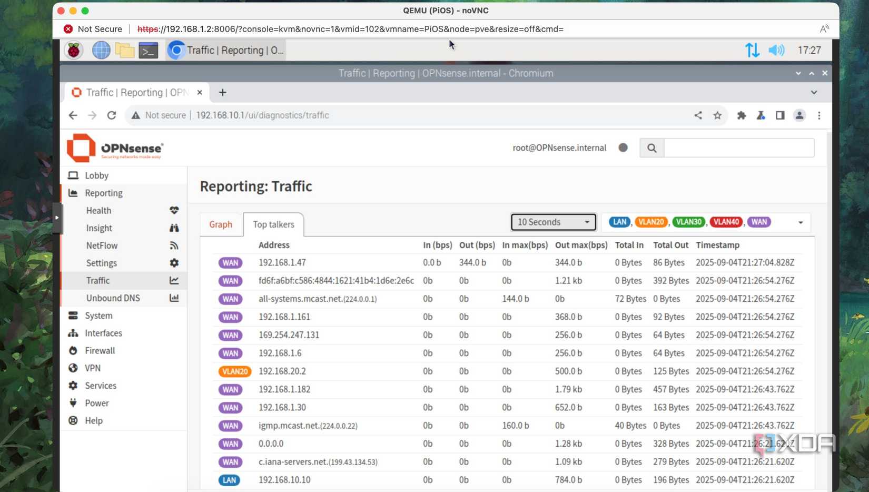Viewport: 869px width, 492px height.
Task: Click the share icon in the address bar
Action: (x=698, y=115)
